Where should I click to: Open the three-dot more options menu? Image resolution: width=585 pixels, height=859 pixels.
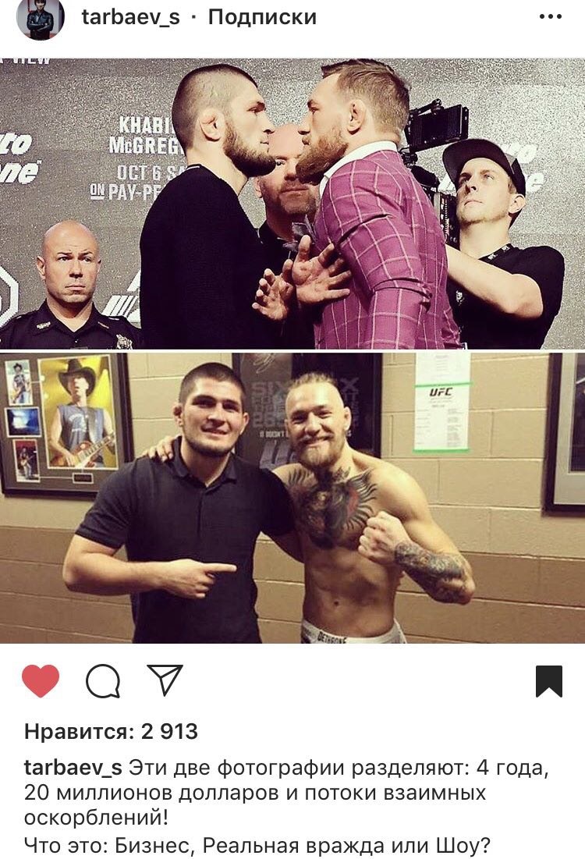(x=550, y=16)
